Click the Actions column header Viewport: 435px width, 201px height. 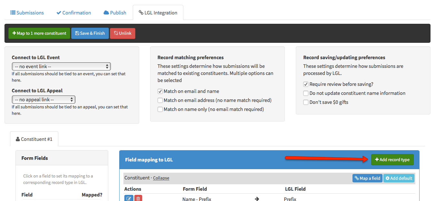tap(133, 189)
